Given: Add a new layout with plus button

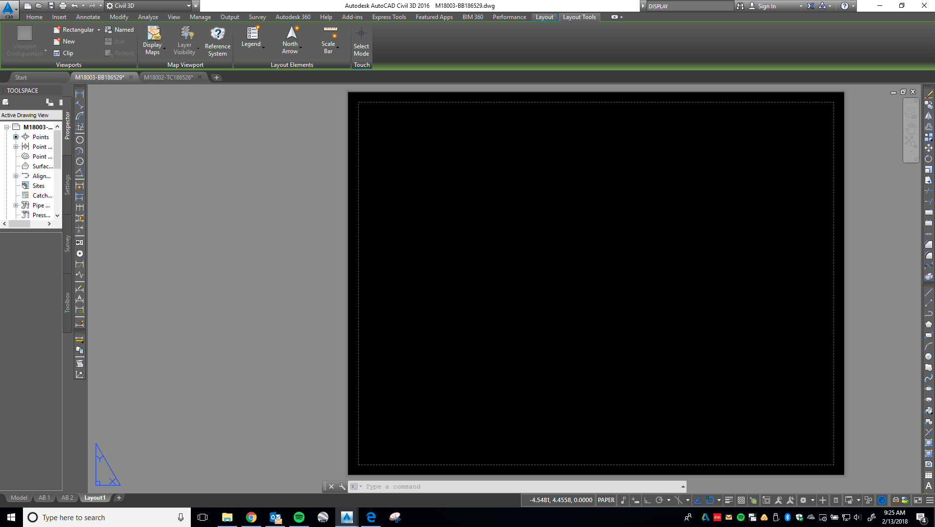Looking at the screenshot, I should [x=119, y=498].
